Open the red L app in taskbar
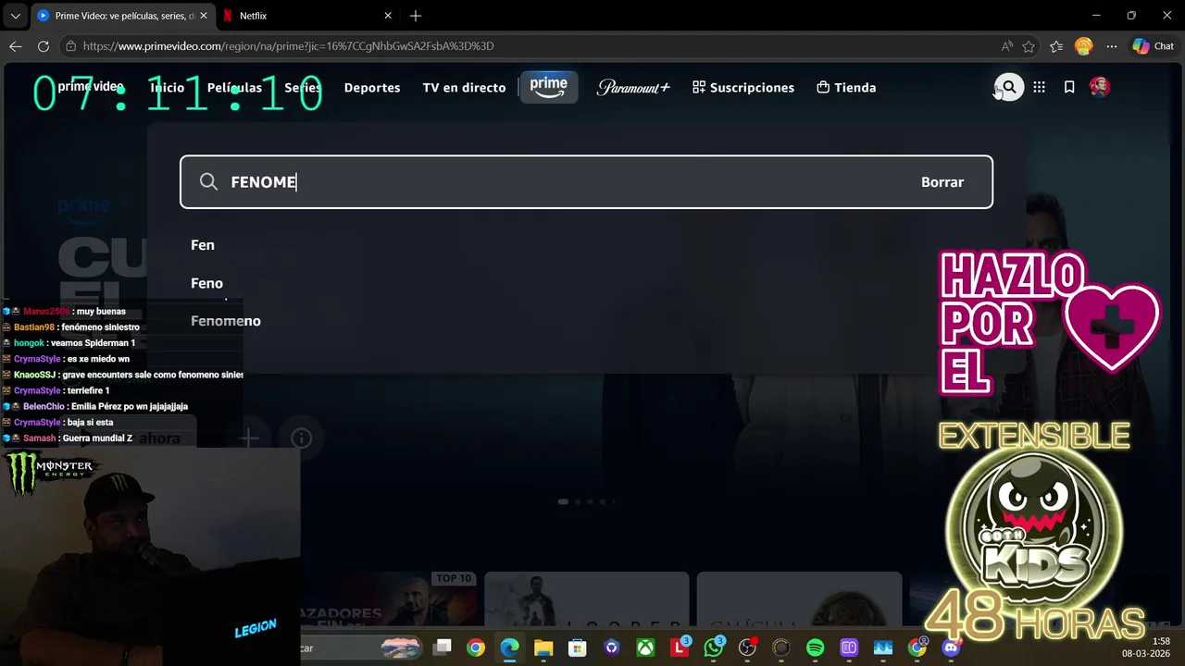The image size is (1185, 666). point(680,647)
